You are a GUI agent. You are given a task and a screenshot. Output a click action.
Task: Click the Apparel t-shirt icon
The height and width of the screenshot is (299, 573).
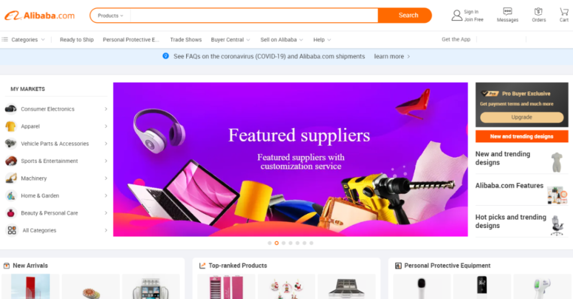click(11, 126)
